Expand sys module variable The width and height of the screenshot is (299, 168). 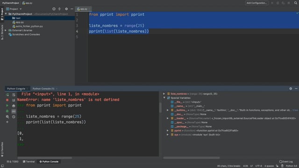(x=168, y=135)
